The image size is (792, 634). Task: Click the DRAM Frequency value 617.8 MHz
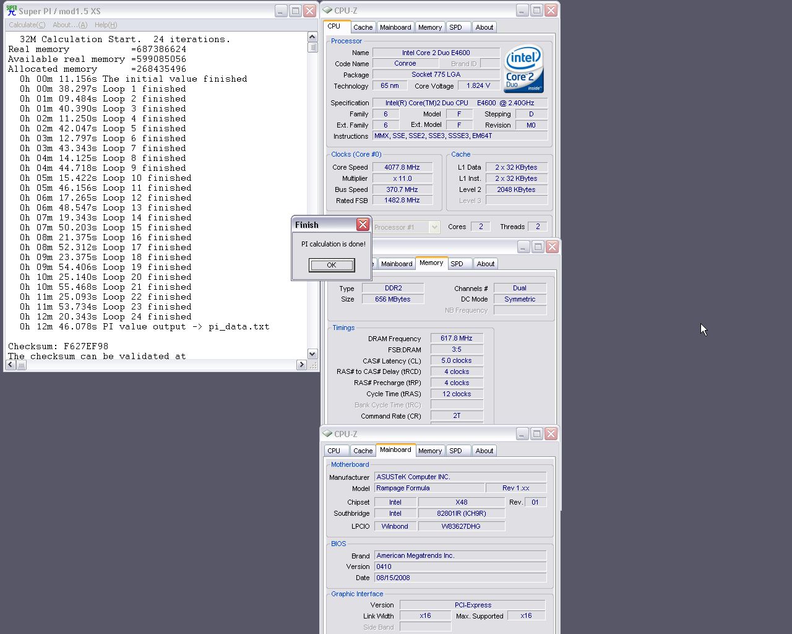pos(457,338)
